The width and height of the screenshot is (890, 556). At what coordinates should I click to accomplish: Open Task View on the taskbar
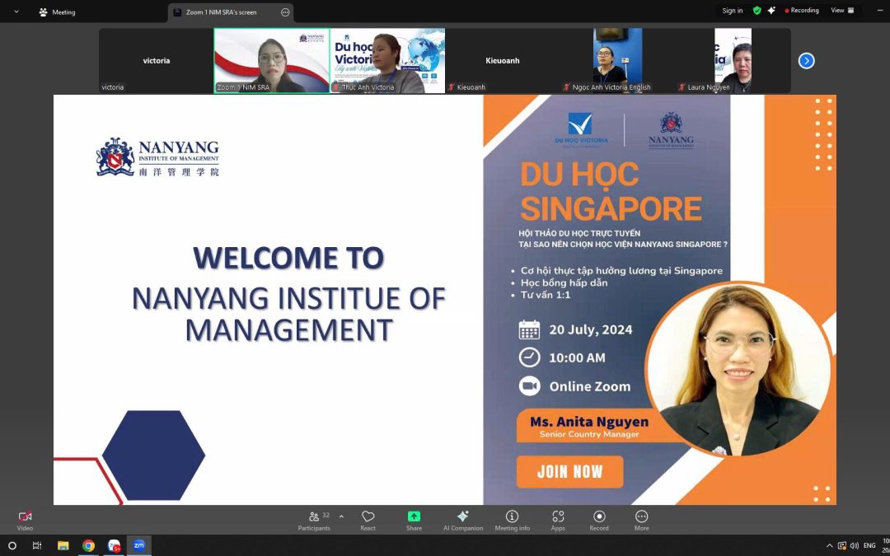(x=37, y=546)
